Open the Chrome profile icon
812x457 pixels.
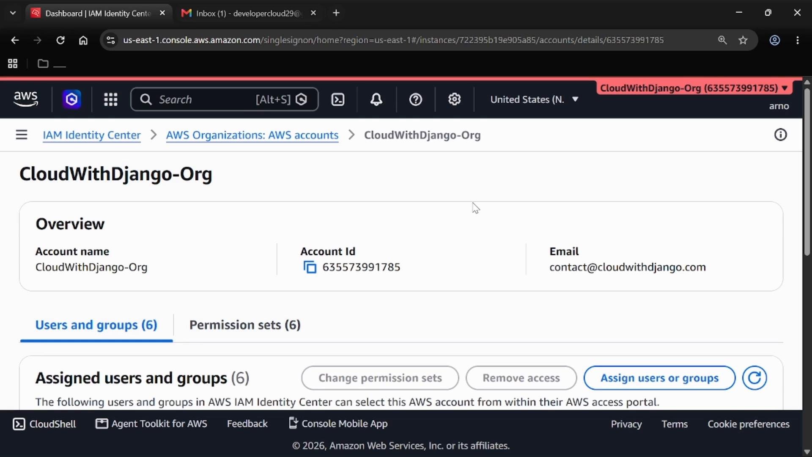pyautogui.click(x=774, y=40)
